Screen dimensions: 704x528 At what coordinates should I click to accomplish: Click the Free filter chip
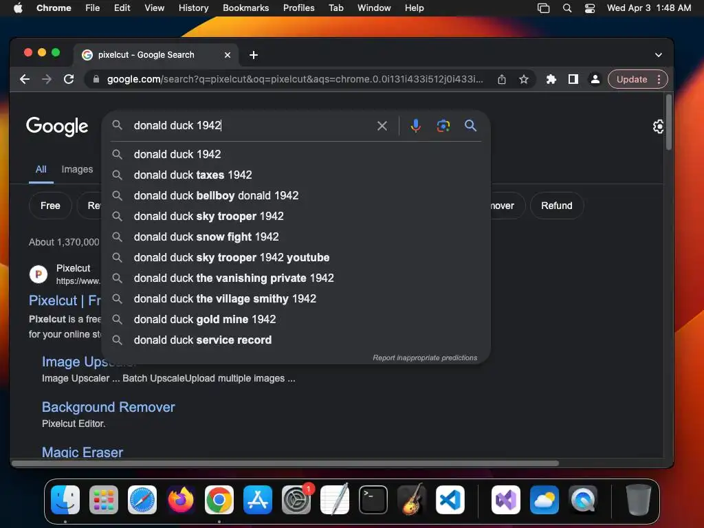point(50,206)
